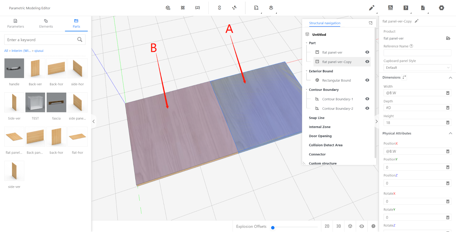Open product folder icon next to flat panel-ver
Screen dimensions: 456x232
(x=448, y=38)
